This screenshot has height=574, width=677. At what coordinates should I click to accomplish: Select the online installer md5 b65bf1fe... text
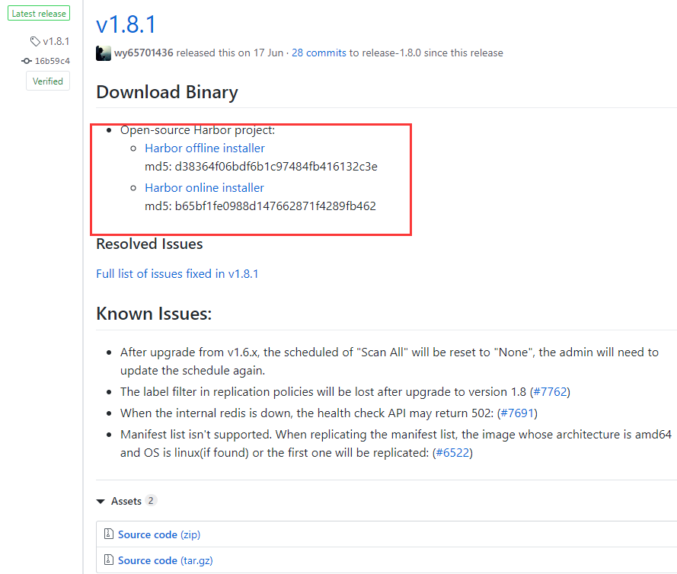pos(260,206)
